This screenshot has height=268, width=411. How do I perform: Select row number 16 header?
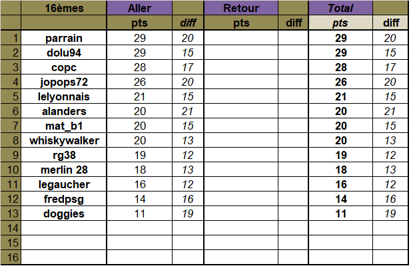(x=11, y=257)
